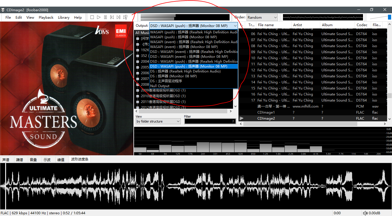The width and height of the screenshot is (392, 216).
Task: Expand the 2010香港高级视听展DSD tree node
Action: point(138,96)
